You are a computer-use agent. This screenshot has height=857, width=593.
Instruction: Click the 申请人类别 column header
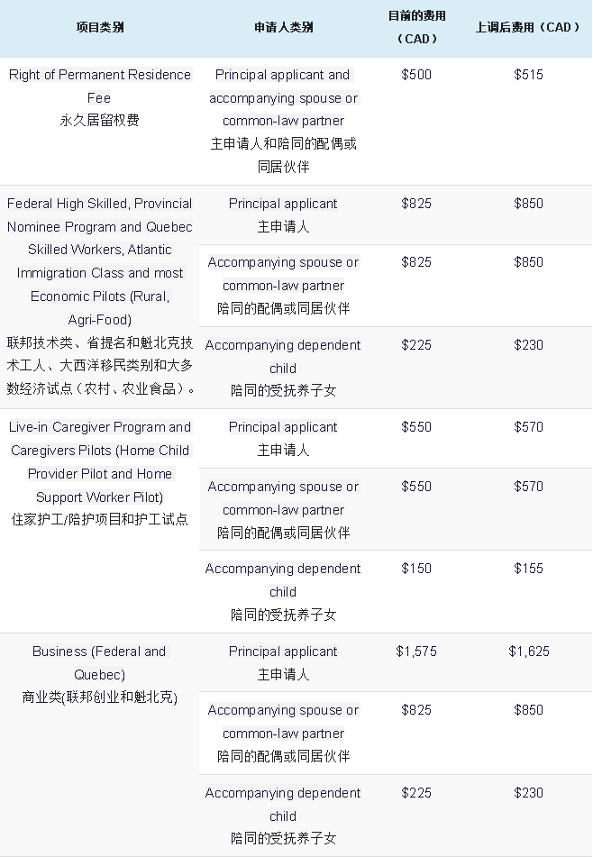coord(283,27)
